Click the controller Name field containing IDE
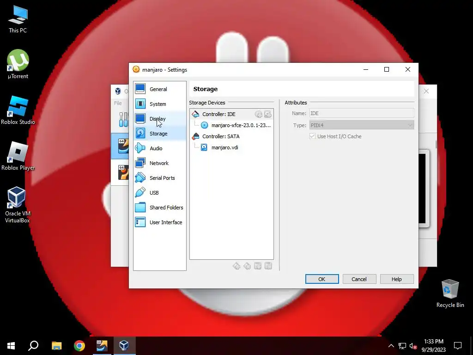 click(362, 113)
